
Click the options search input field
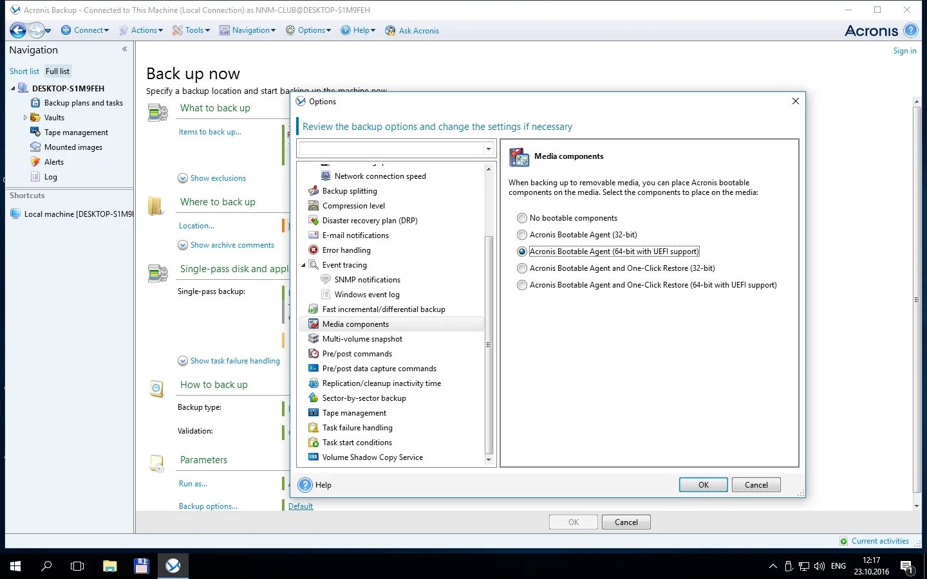(x=391, y=149)
